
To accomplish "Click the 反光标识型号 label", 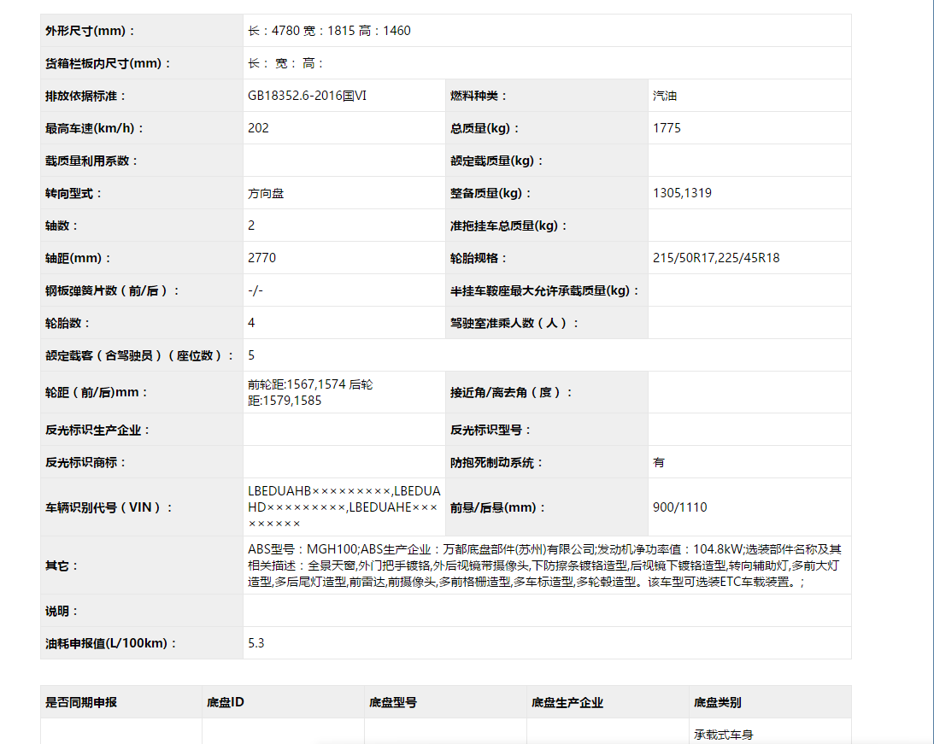I will pos(490,430).
